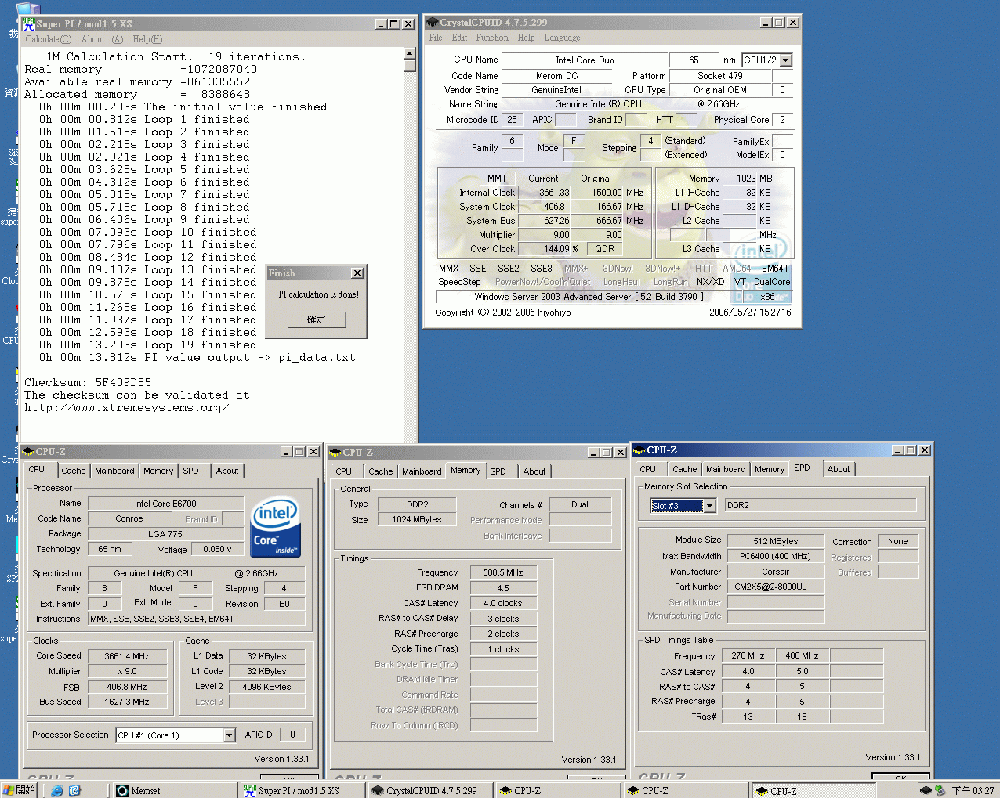Click the scroll up arrow in Super PI output
The height and width of the screenshot is (798, 1000).
pos(409,54)
